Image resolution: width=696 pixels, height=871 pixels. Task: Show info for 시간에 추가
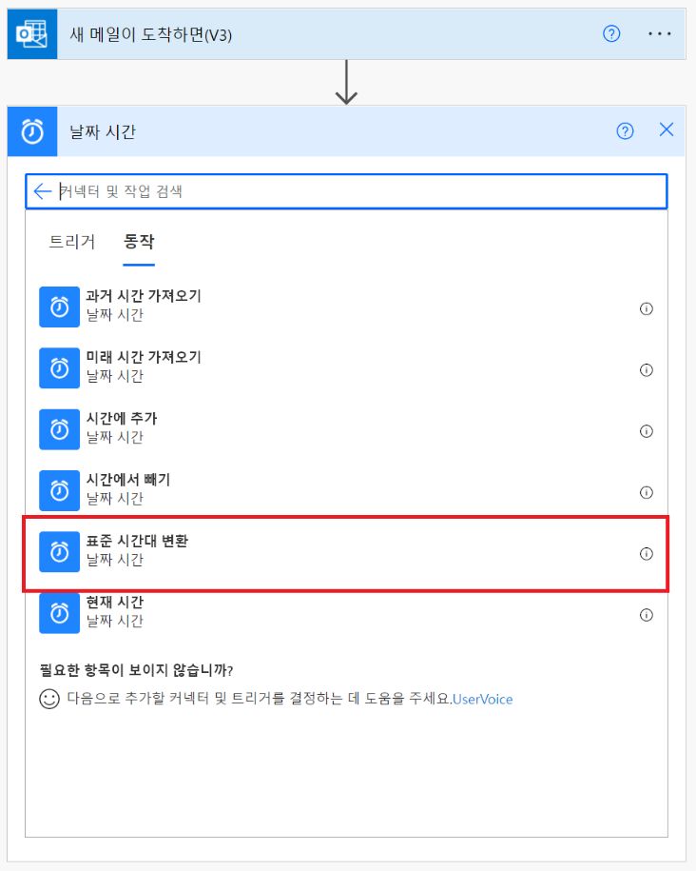(x=646, y=431)
